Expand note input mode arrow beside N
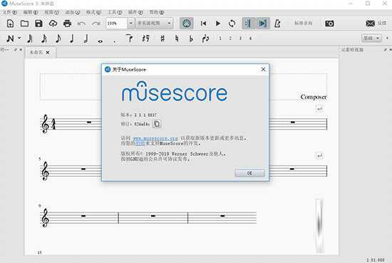 pos(19,38)
